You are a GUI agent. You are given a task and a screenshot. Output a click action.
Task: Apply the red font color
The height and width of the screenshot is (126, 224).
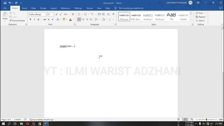point(70,19)
